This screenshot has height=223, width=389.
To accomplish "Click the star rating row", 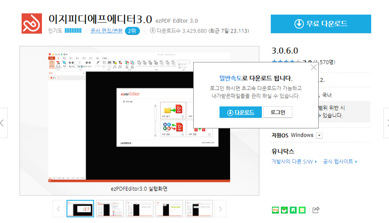I will pos(286,61).
